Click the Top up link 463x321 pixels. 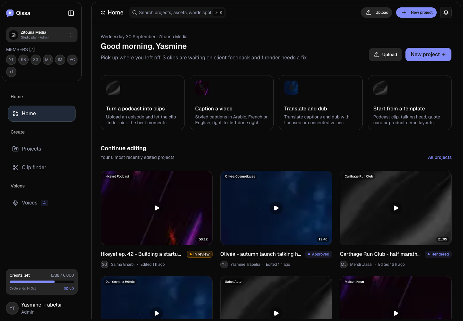[x=68, y=288]
